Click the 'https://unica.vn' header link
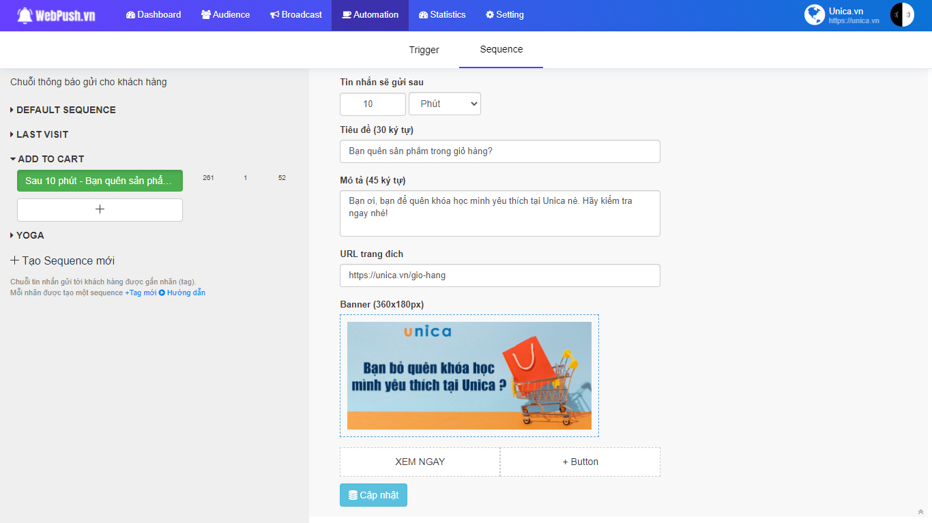The width and height of the screenshot is (932, 523). pos(854,20)
